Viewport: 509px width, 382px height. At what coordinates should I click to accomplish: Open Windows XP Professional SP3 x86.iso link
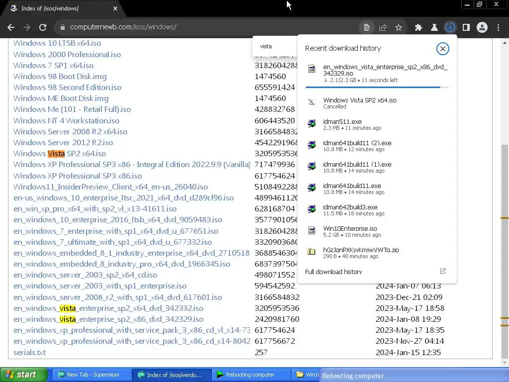tap(77, 176)
